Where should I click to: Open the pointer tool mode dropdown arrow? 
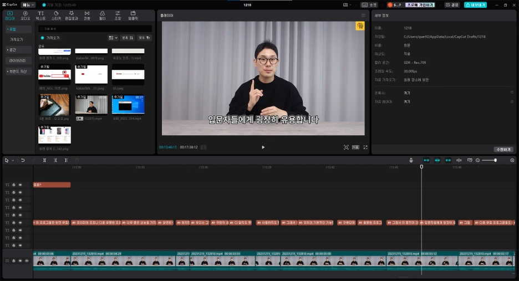coord(13,161)
